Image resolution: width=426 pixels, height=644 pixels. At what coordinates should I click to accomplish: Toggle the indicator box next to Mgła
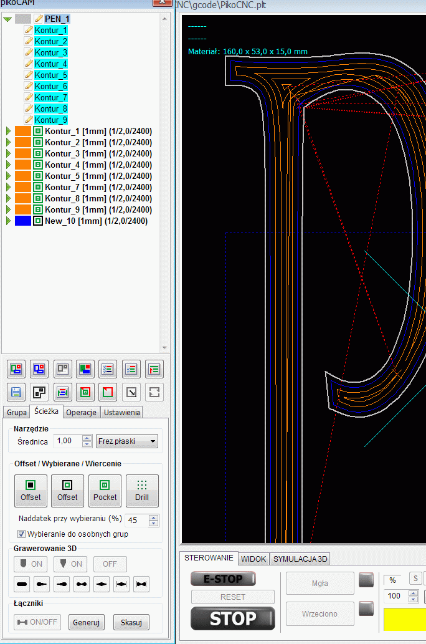click(x=366, y=580)
